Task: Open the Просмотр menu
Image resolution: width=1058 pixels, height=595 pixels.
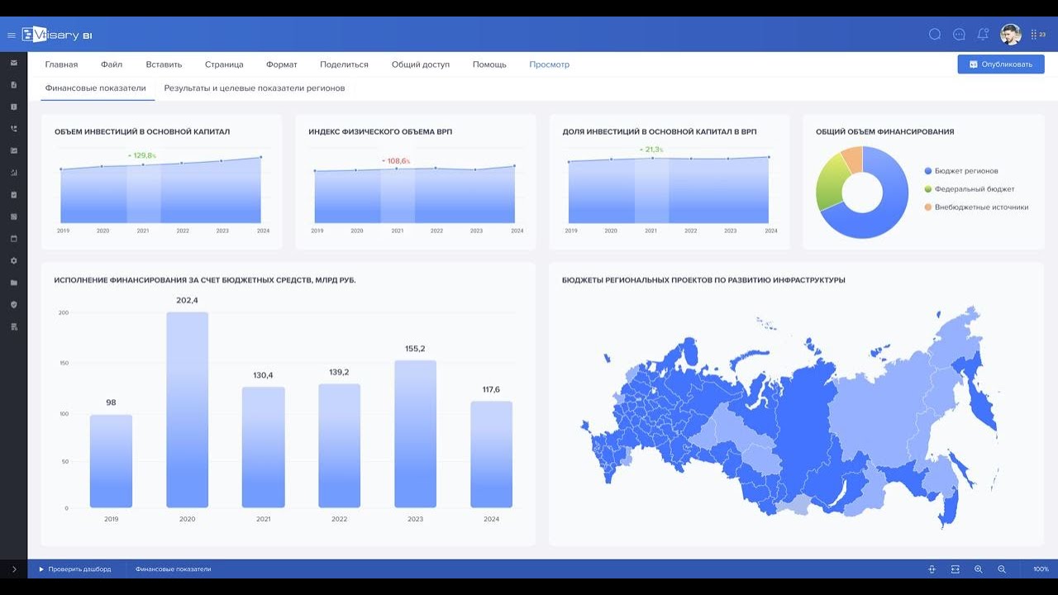Action: pyautogui.click(x=549, y=64)
